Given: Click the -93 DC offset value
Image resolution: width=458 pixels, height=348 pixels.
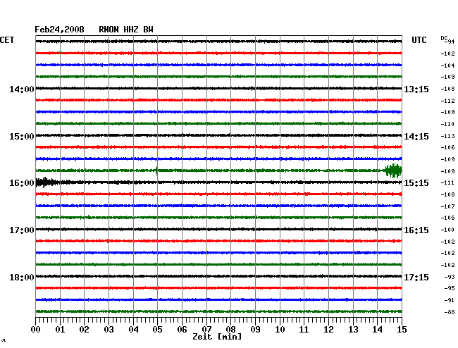Looking at the screenshot, I should point(450,277).
